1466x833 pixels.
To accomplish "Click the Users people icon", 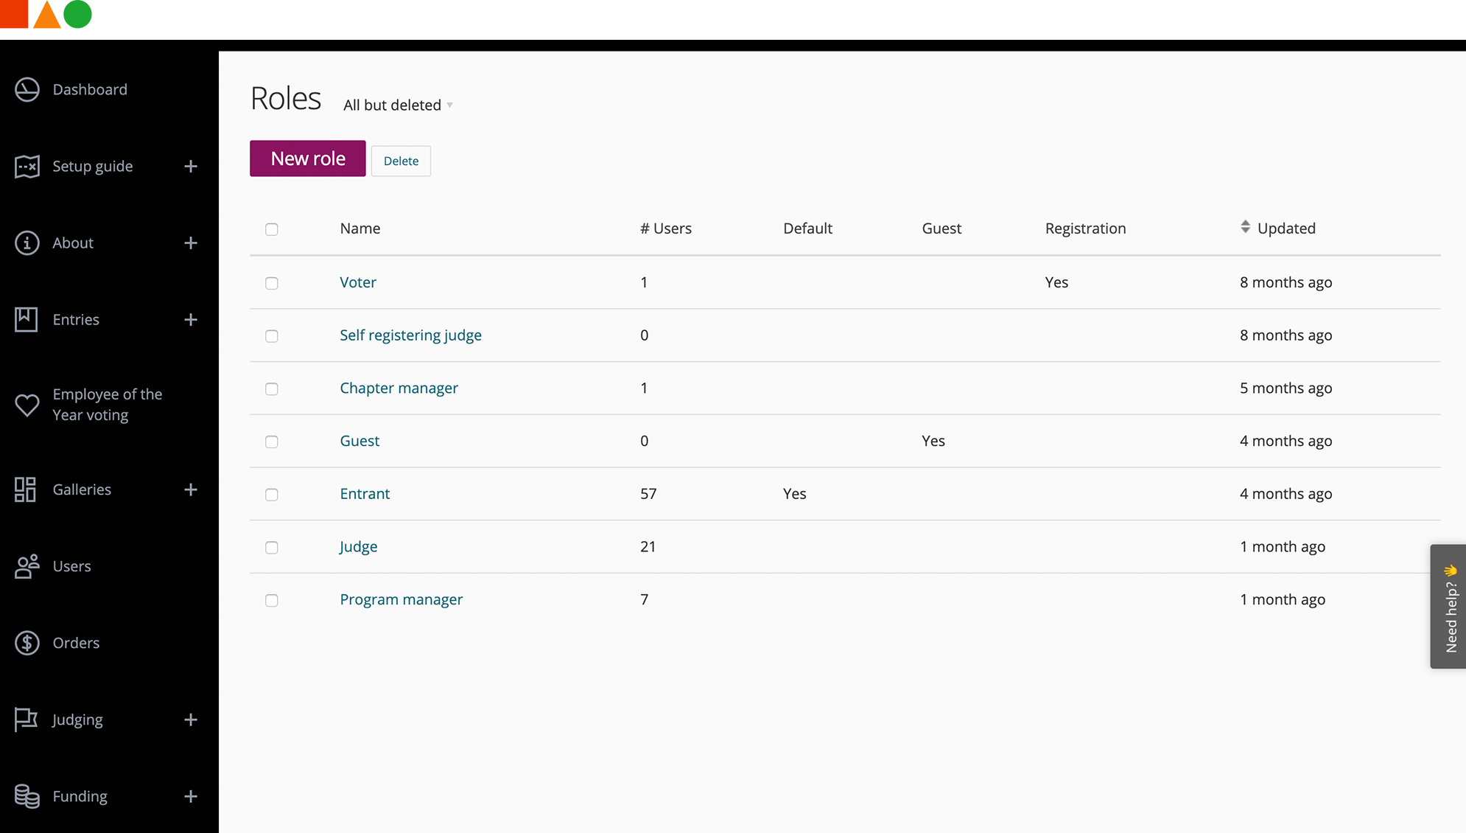I will (27, 566).
